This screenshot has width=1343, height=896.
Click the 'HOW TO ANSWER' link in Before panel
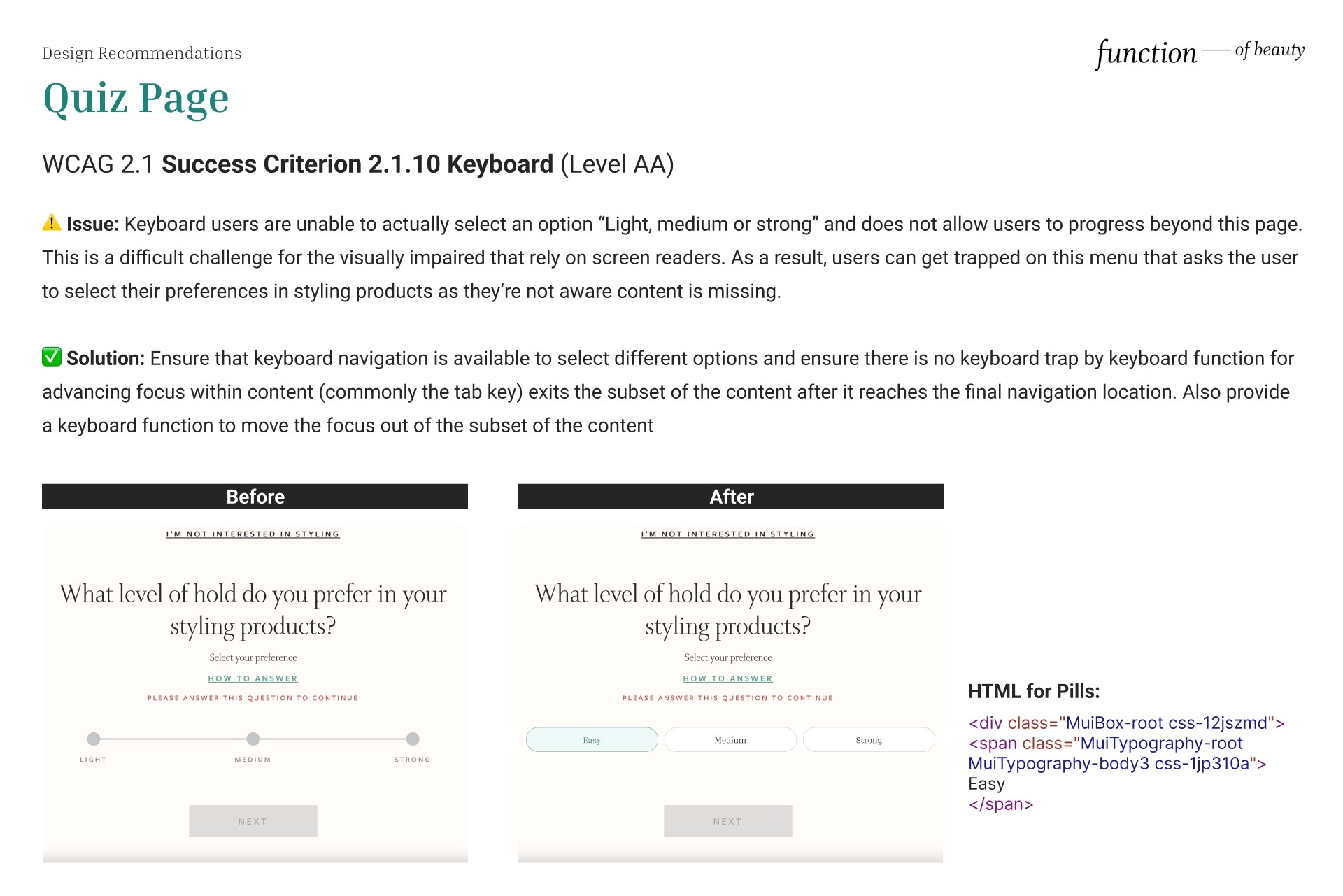pyautogui.click(x=253, y=678)
